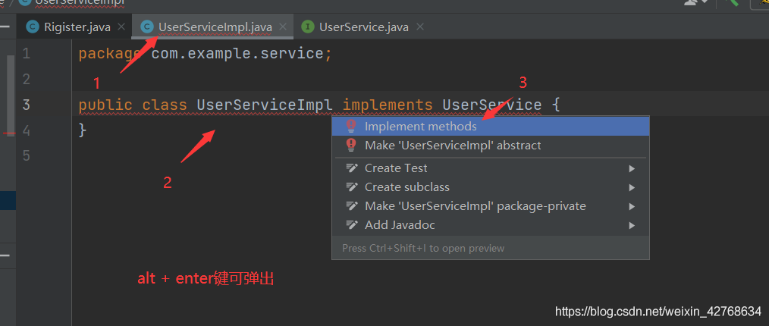This screenshot has width=769, height=326.
Task: Click the pencil icon next to Create subclass
Action: (x=351, y=187)
